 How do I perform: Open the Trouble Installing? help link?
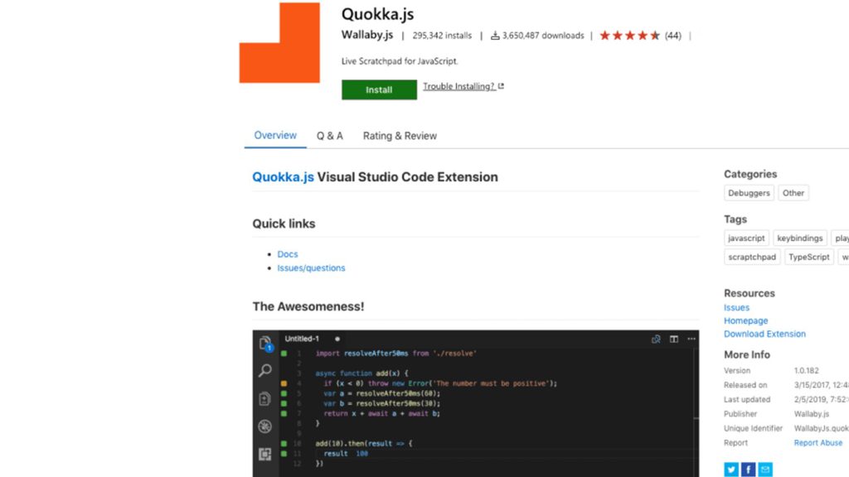[x=459, y=86]
